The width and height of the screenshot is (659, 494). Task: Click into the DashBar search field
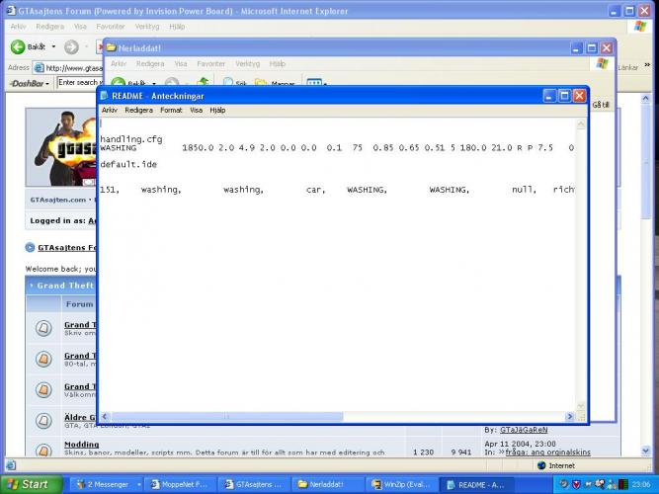click(79, 82)
